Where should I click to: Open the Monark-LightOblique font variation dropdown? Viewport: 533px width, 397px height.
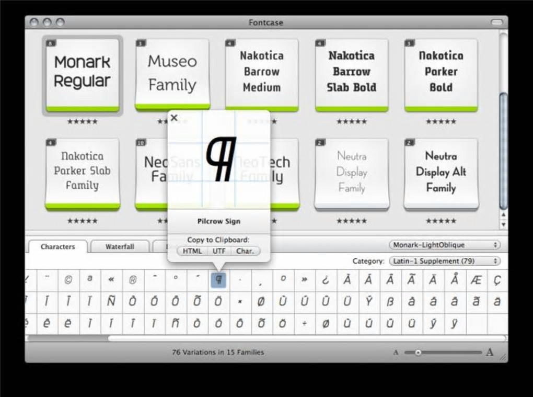point(445,245)
